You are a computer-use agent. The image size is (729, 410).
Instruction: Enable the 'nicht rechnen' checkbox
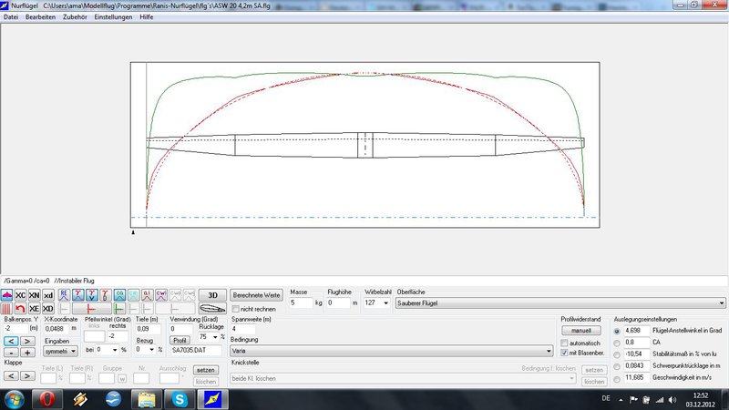pos(235,310)
